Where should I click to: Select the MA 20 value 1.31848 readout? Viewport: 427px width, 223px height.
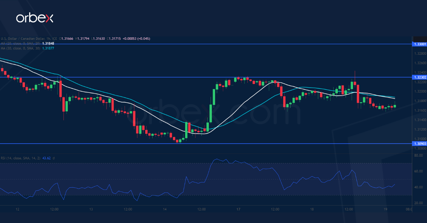(48, 43)
